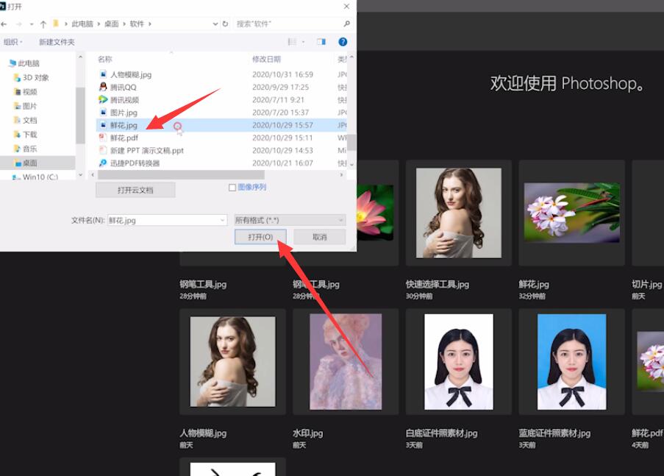Select 图片 in the navigation tree

(29, 106)
